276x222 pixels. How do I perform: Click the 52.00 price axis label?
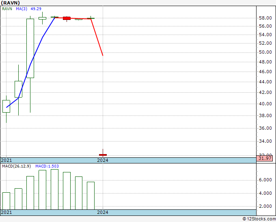265,43
